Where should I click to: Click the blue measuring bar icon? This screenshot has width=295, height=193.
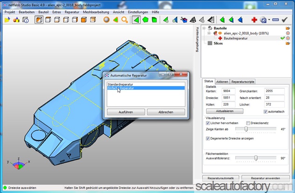click(x=275, y=20)
